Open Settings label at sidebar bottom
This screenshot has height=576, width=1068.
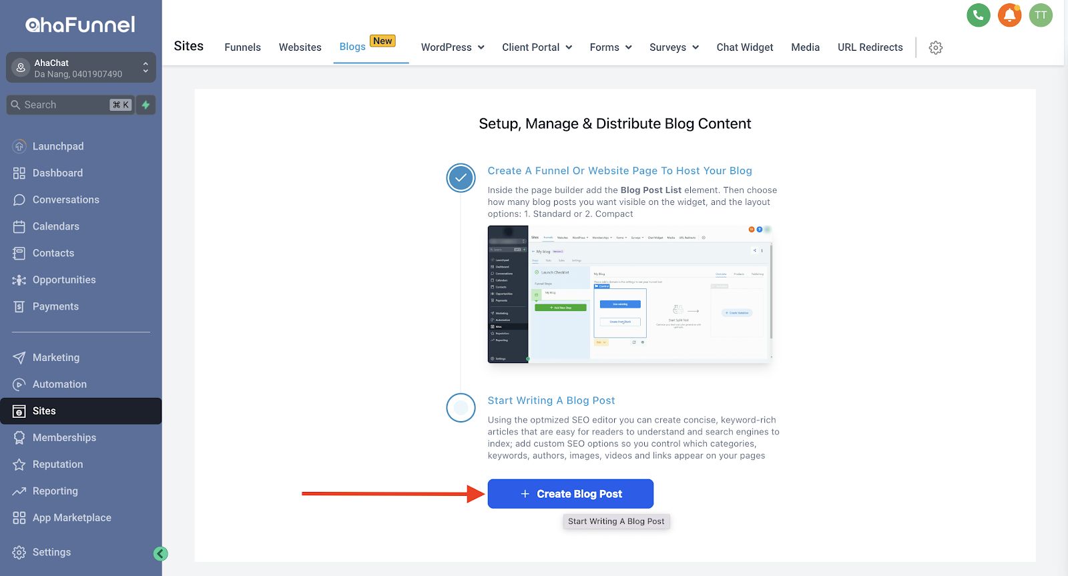51,553
